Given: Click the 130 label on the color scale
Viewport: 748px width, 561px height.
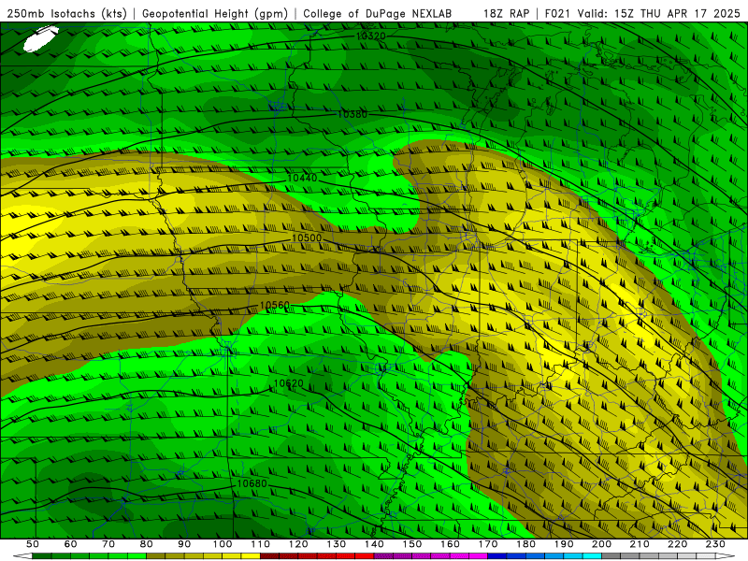Looking at the screenshot, I should point(337,544).
